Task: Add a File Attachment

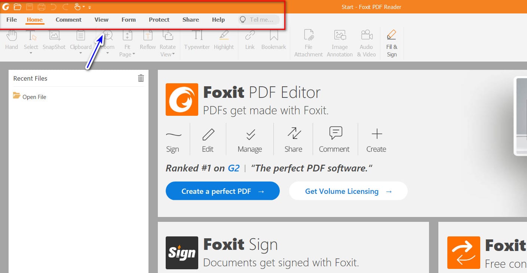Action: [309, 43]
